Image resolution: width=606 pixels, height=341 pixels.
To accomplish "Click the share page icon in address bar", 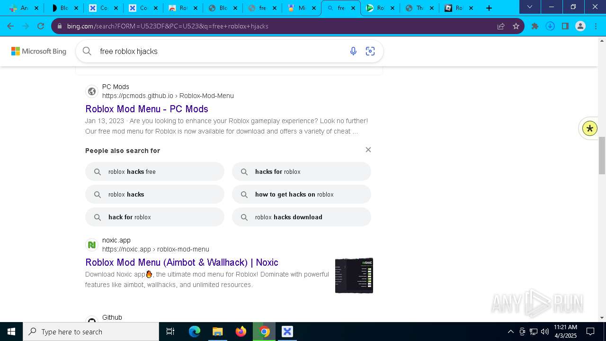I will pyautogui.click(x=501, y=26).
